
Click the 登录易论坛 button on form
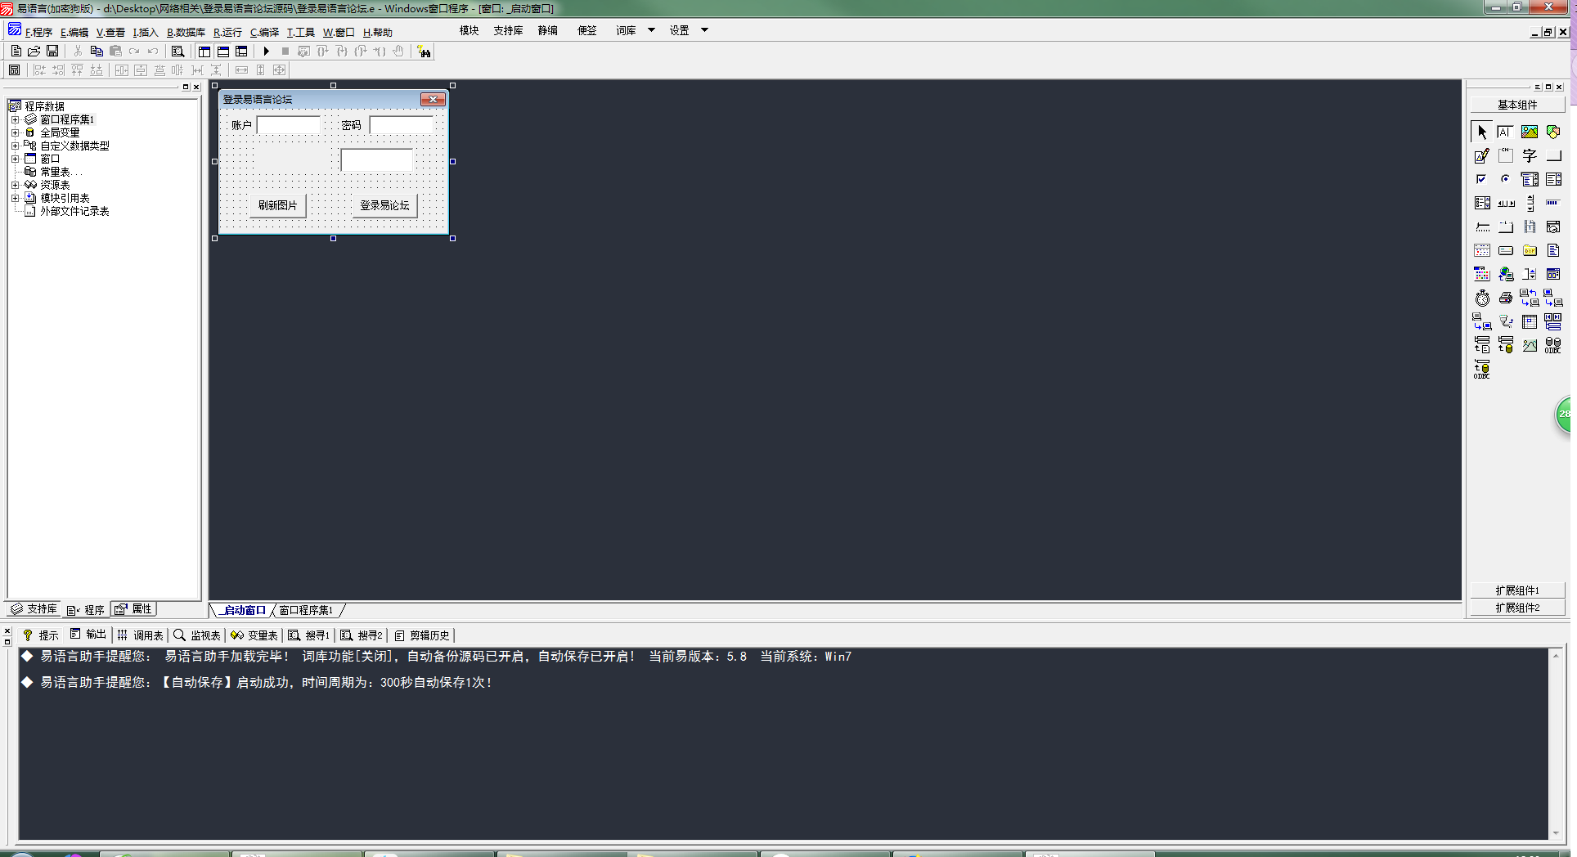384,205
